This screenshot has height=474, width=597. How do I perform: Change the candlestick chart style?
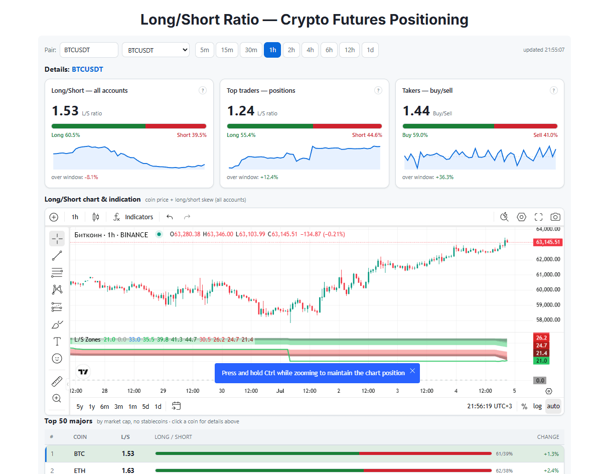96,217
